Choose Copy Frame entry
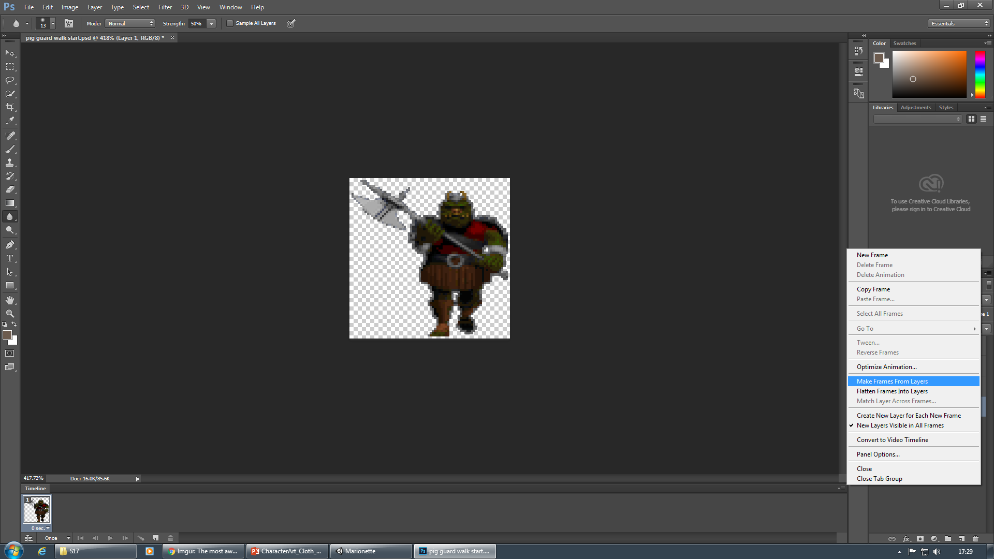 (x=914, y=289)
